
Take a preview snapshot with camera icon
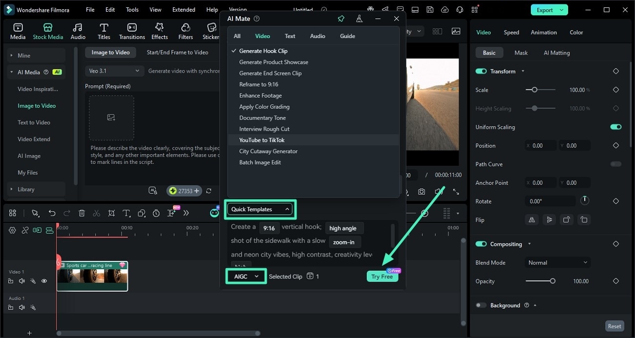click(421, 192)
